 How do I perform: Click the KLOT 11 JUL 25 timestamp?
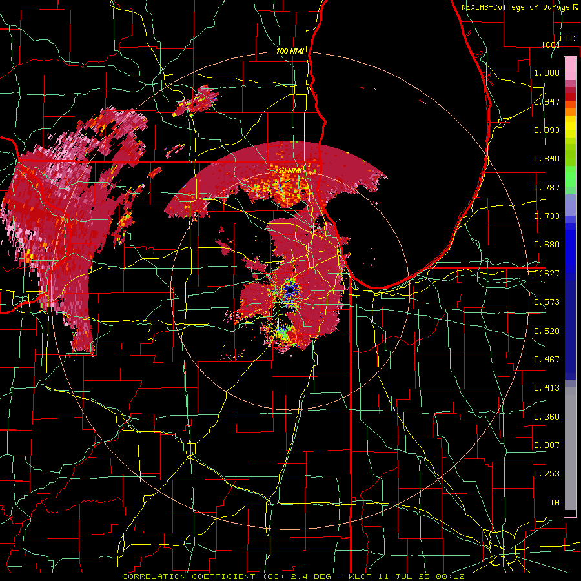(407, 576)
